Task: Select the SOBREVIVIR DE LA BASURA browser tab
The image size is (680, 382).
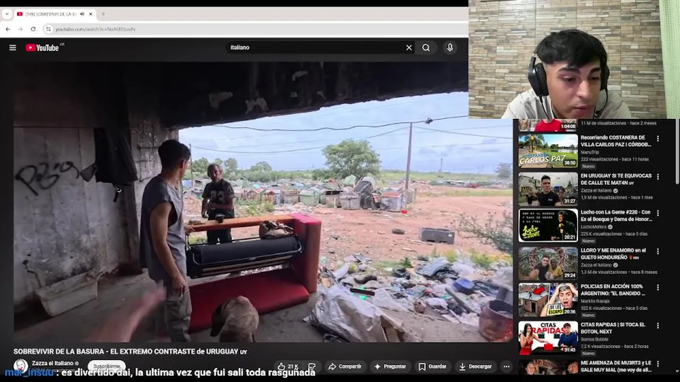Action: click(50, 14)
